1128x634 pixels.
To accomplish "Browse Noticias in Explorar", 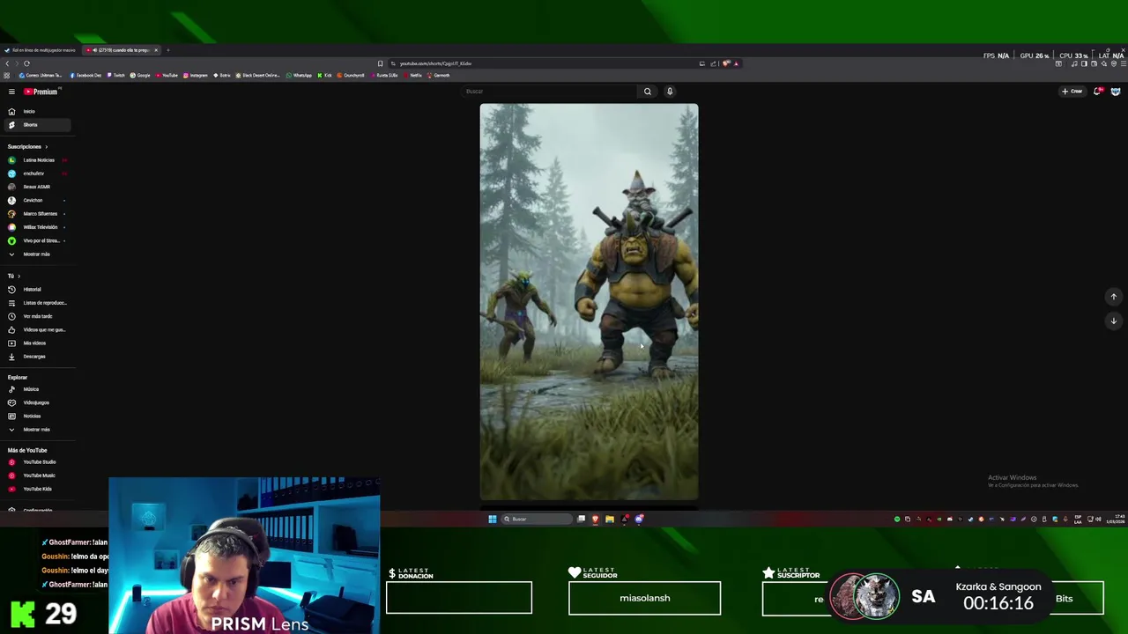I will click(36, 417).
